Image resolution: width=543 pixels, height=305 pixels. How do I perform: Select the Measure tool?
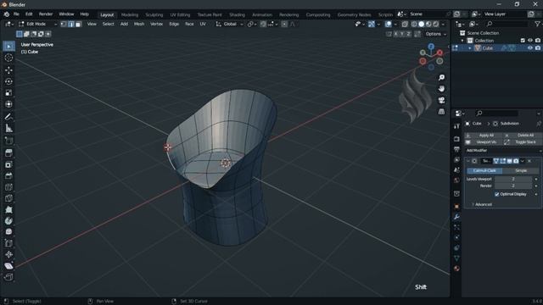(9, 128)
